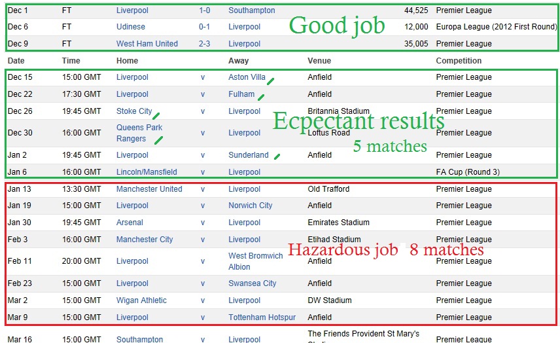Open the Queens Park Rangers team link
The image size is (560, 343).
(139, 133)
